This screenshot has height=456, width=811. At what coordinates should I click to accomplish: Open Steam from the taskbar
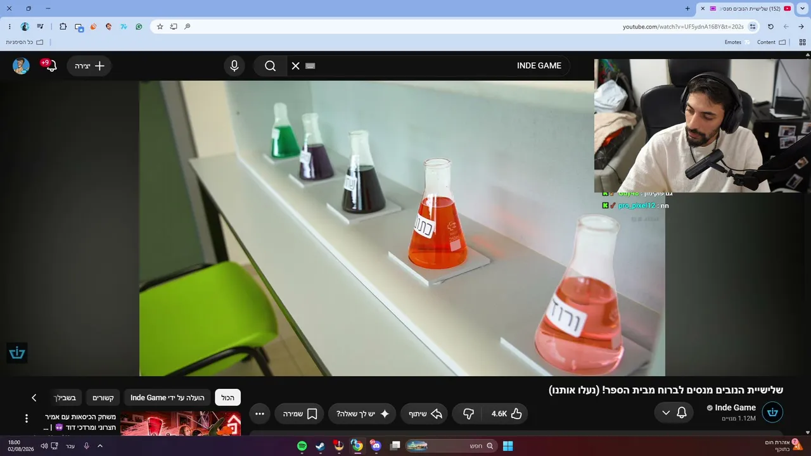coord(321,446)
